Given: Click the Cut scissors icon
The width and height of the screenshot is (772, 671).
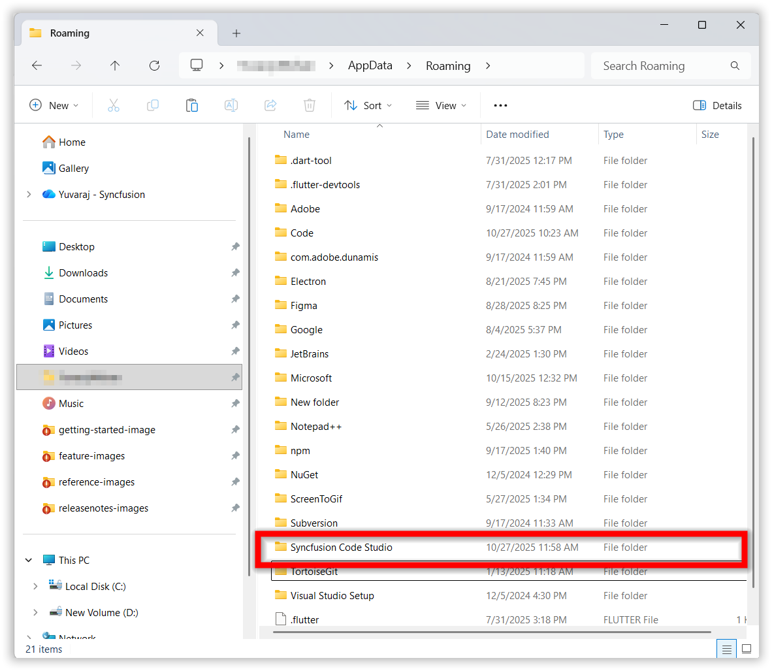Looking at the screenshot, I should click(x=114, y=105).
